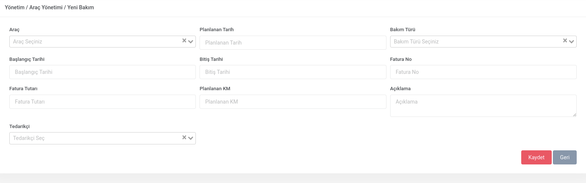The image size is (586, 183).
Task: Open the Bakım Türü Seçiniz combo box
Action: [483, 42]
